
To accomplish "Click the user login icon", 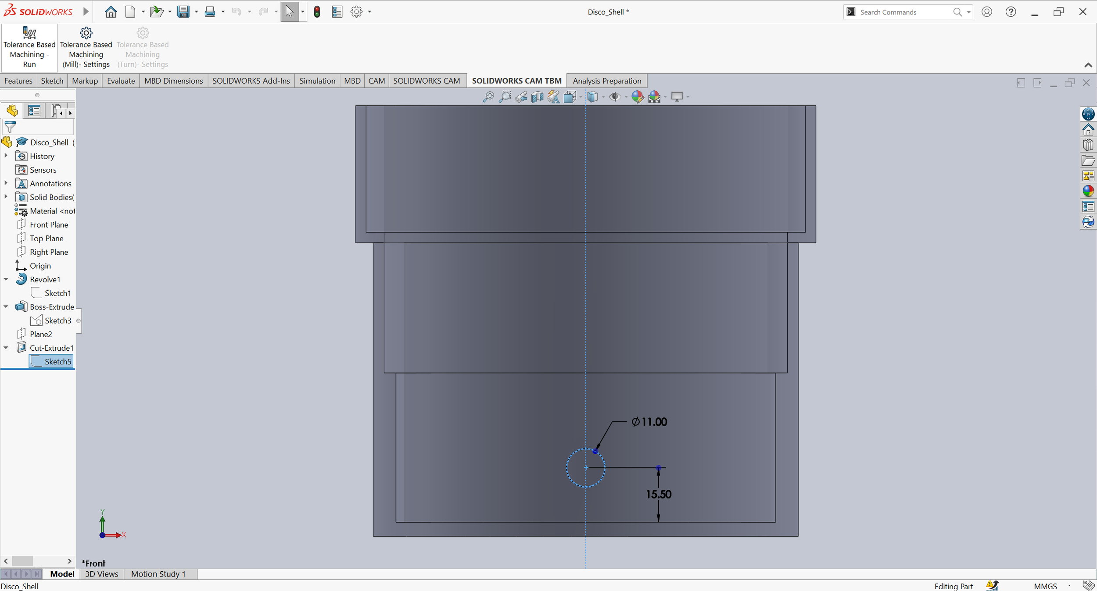I will (987, 12).
